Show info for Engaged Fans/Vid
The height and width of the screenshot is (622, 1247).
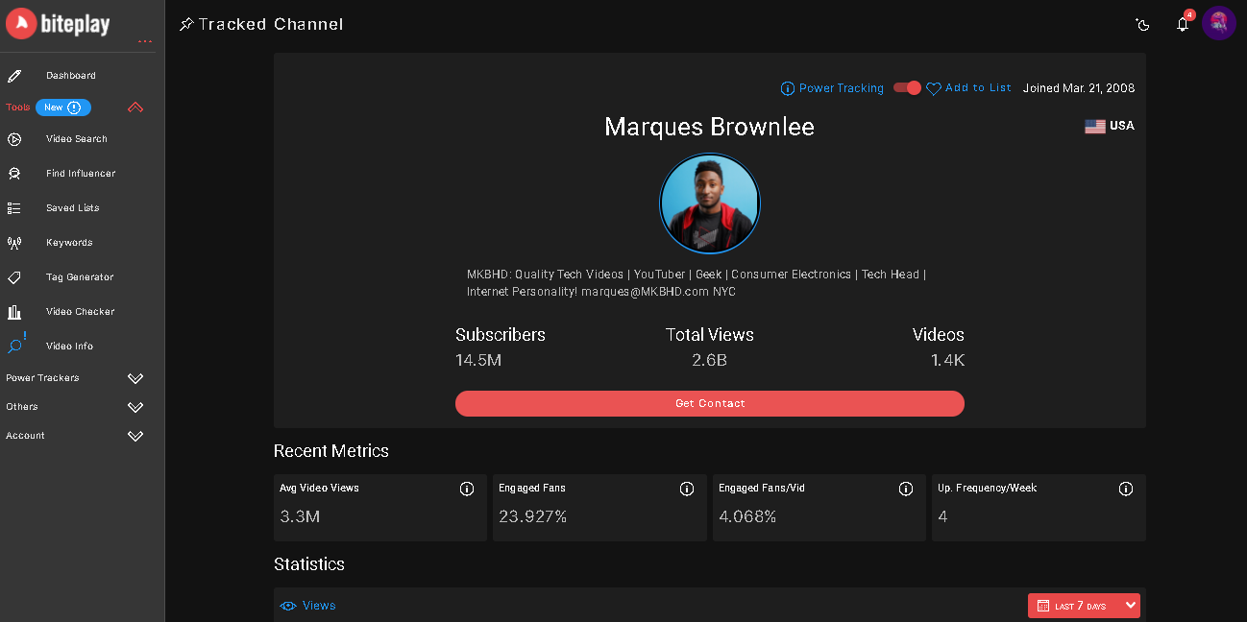click(x=906, y=489)
